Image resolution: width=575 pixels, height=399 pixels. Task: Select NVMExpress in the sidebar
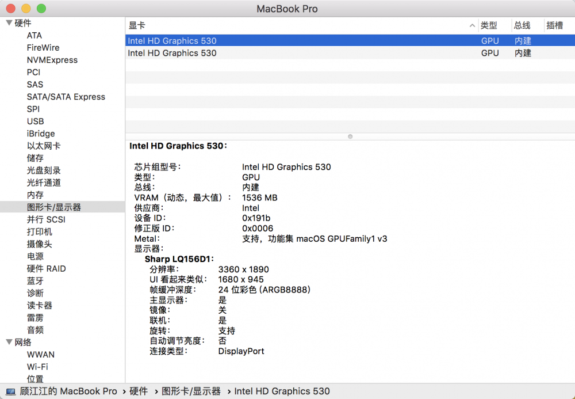(52, 60)
